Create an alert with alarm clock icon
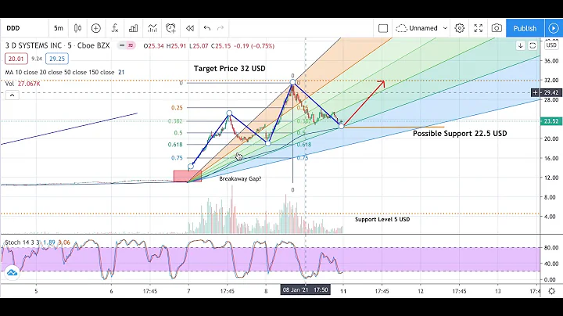 (171, 28)
